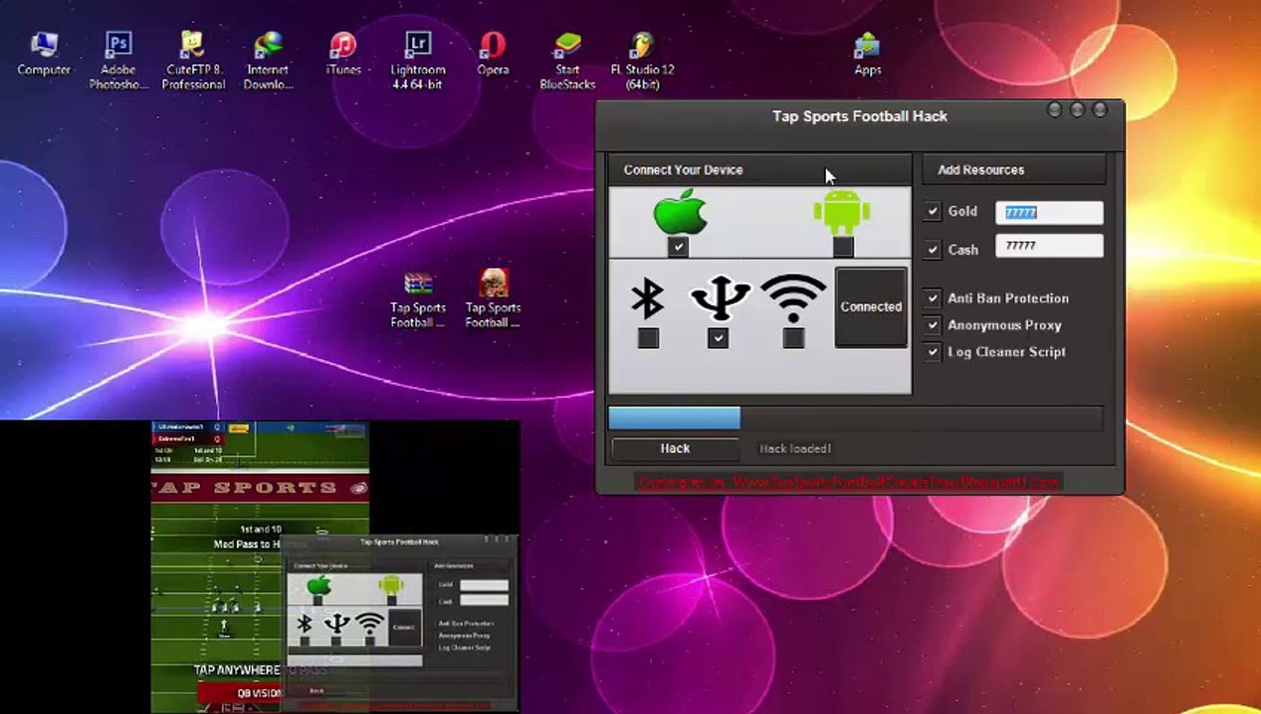Uncheck the Gold checkbox
The image size is (1261, 714).
pos(932,211)
